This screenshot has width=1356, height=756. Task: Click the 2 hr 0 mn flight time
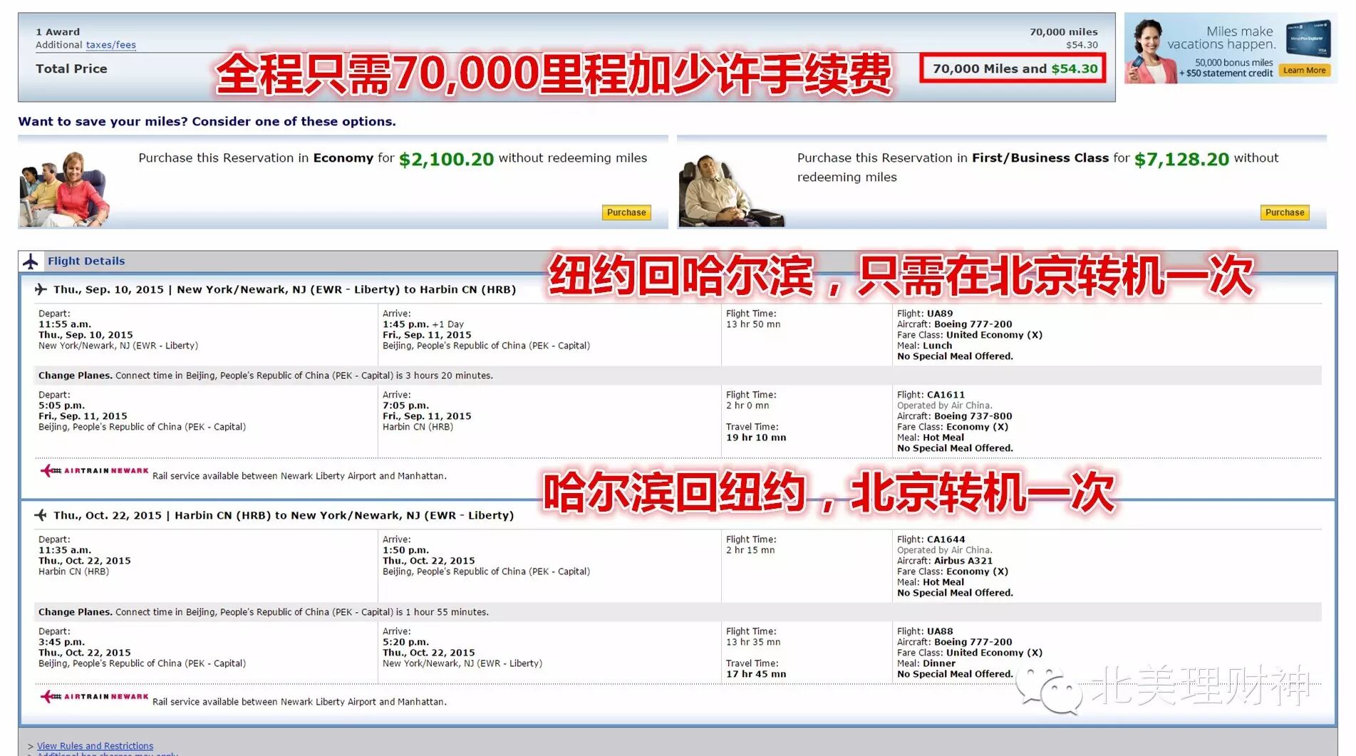747,405
